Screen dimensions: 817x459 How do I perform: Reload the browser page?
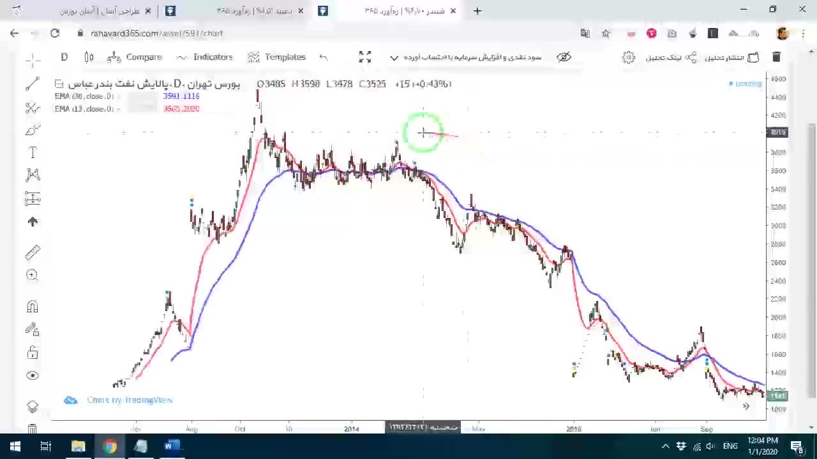tap(55, 33)
